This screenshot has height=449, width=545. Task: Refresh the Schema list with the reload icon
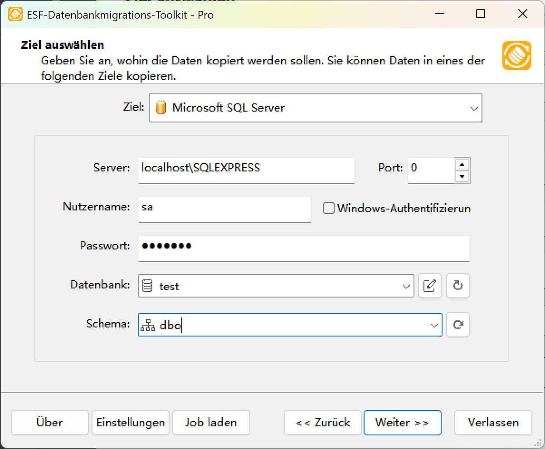coord(457,325)
